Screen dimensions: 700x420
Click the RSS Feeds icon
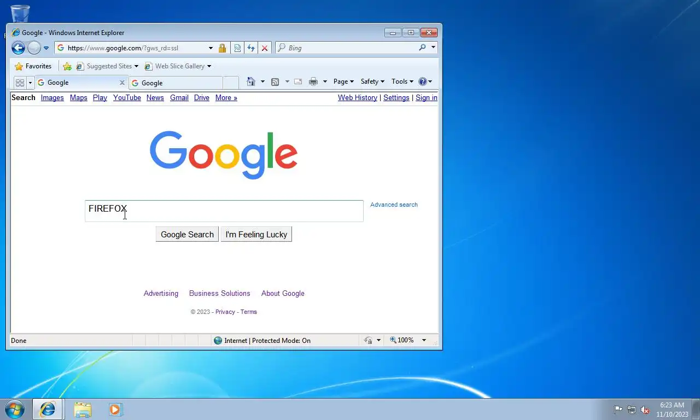pos(275,81)
